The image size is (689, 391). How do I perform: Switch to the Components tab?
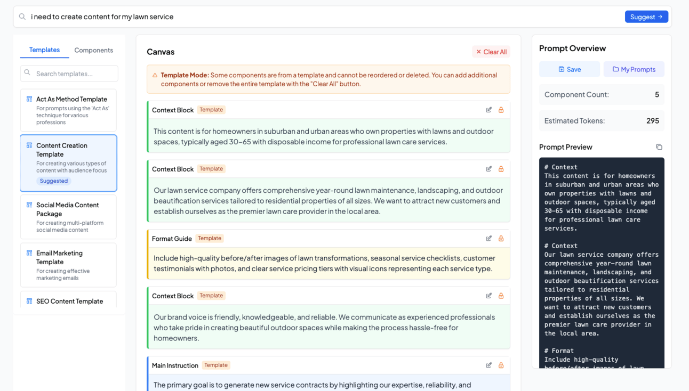[93, 50]
